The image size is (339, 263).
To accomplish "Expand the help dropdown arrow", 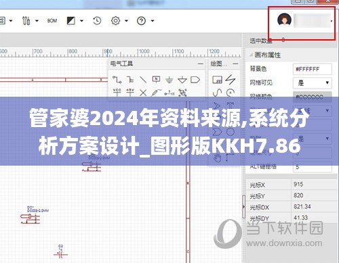I will [x=153, y=21].
